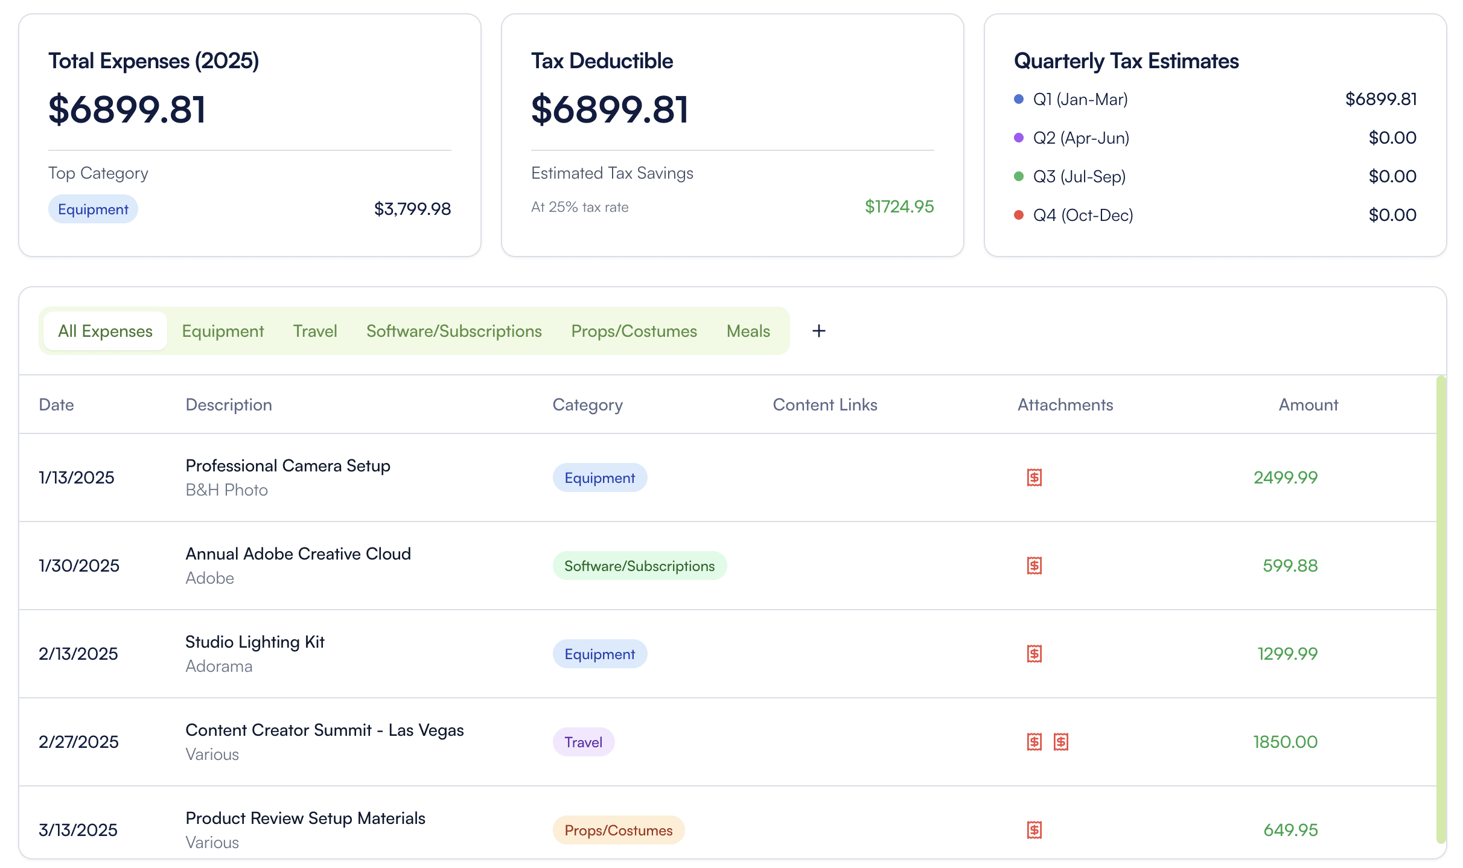Open receipt attachment for Annual Adobe Creative Cloud

pyautogui.click(x=1034, y=566)
